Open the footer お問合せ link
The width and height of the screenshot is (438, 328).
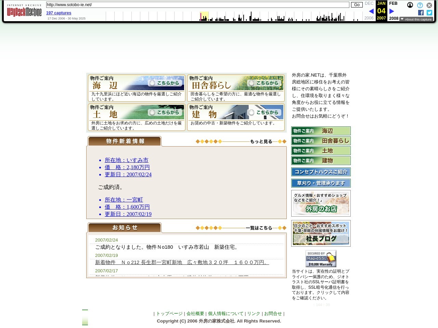(273, 314)
